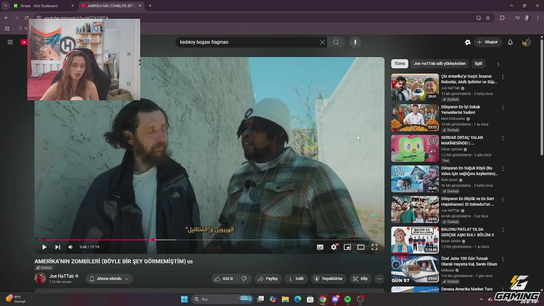Open BALONU PATLAT YA DA GERÇEK AŞKI BUL video
The height and width of the screenshot is (306, 544).
pos(415,240)
